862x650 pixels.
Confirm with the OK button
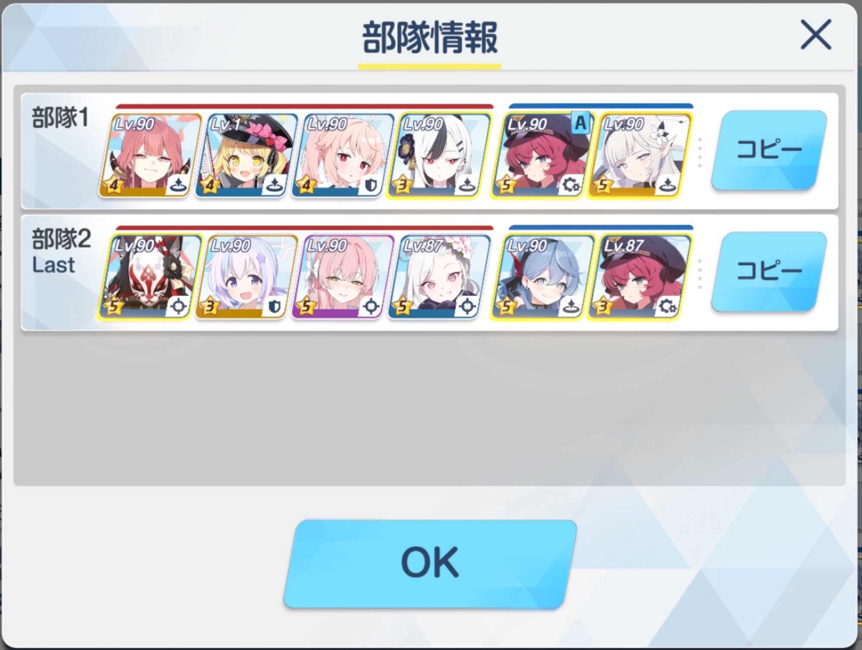(x=430, y=563)
